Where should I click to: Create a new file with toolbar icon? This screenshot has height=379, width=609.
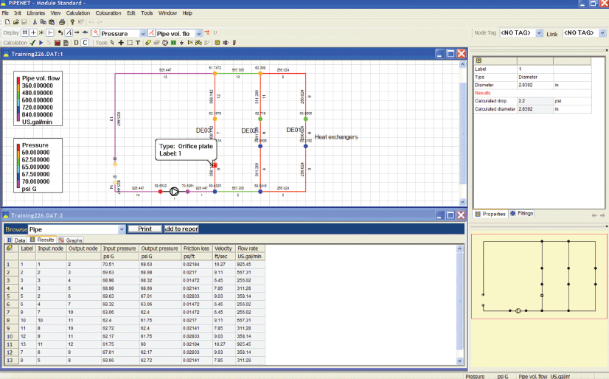coord(7,23)
